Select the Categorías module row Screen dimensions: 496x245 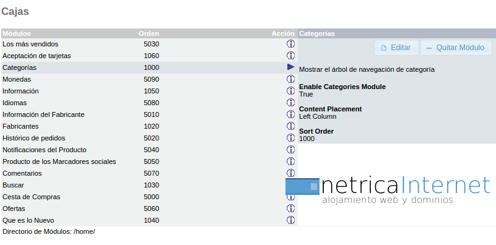click(149, 67)
